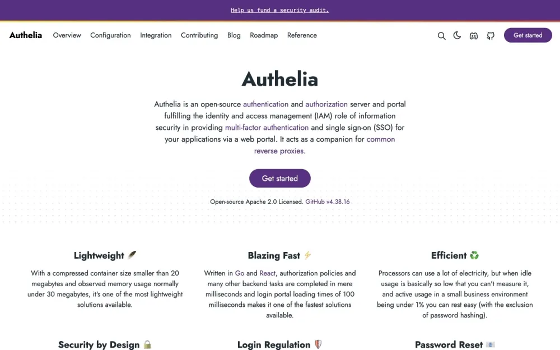This screenshot has height=350, width=560.
Task: Toggle dark mode using the moon icon
Action: [457, 35]
